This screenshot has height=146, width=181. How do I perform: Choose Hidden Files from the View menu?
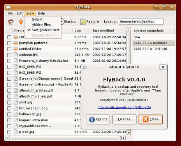coord(43,24)
